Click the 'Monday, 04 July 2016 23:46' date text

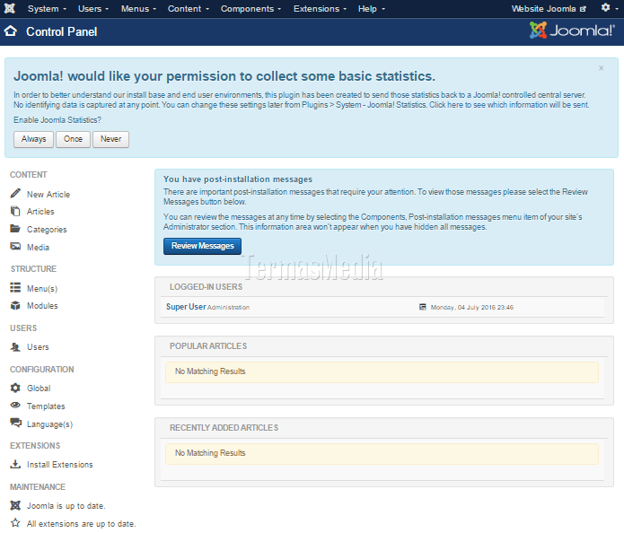(x=472, y=307)
